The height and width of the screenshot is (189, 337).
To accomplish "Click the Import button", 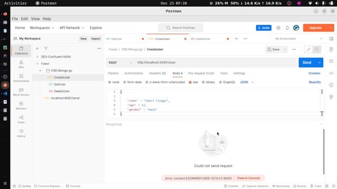I will [96, 39].
